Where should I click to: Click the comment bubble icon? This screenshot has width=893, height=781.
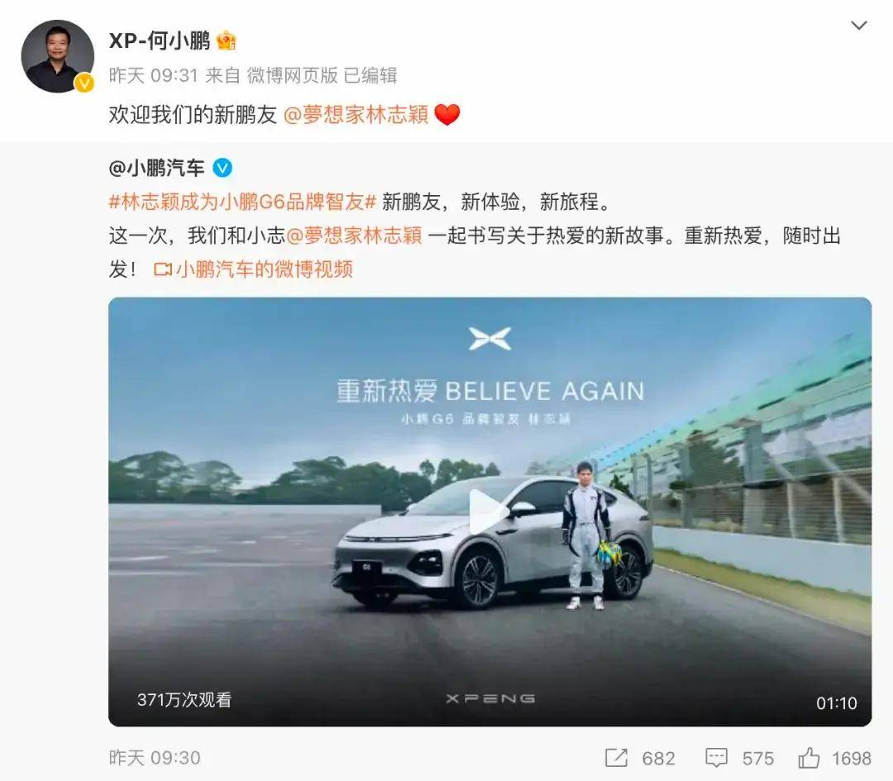716,758
